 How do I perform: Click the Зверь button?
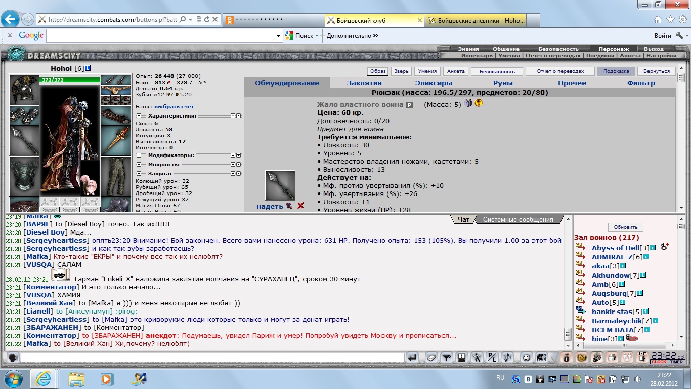click(x=401, y=71)
